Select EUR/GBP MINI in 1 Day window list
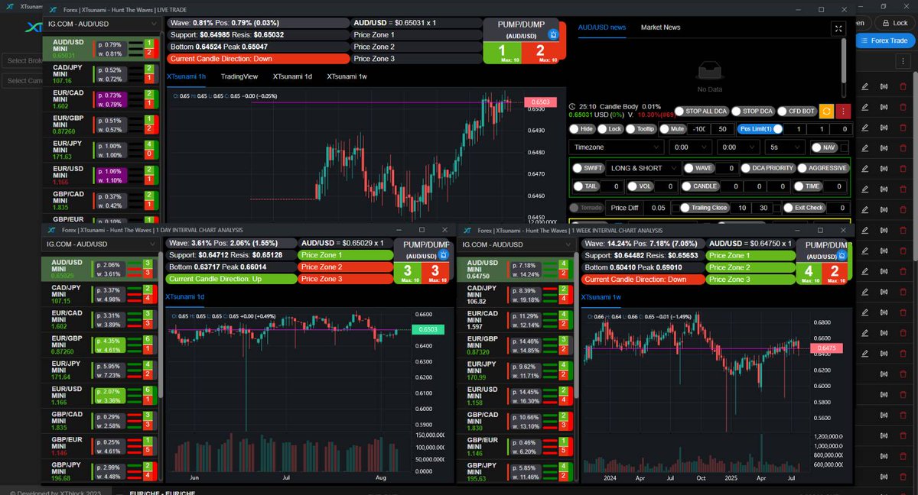Viewport: 918px width, 495px height. point(100,344)
